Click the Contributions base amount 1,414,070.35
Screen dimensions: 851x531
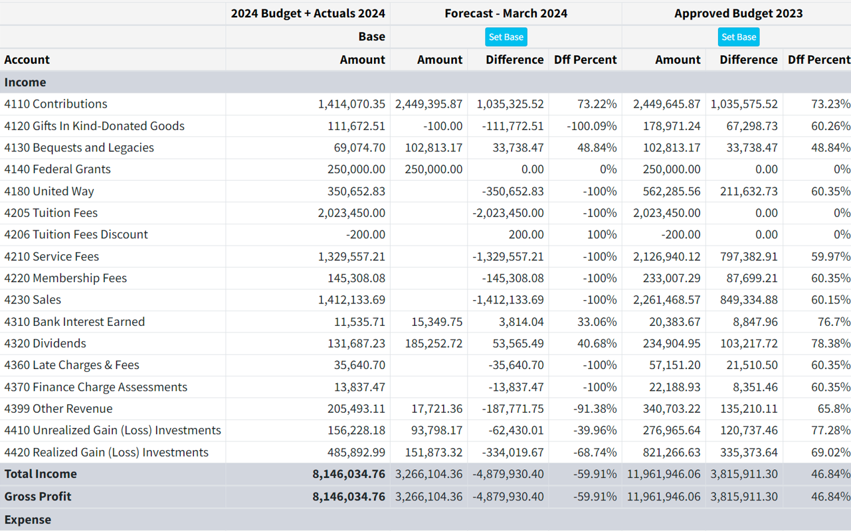pos(351,104)
